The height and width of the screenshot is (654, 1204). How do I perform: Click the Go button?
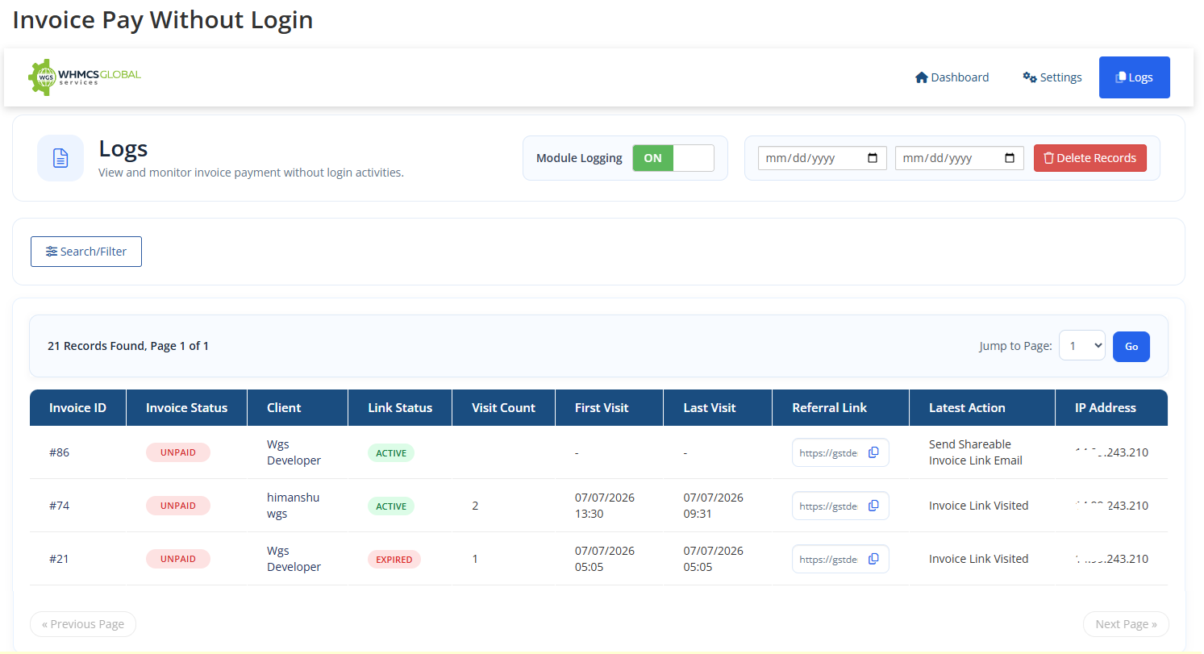pyautogui.click(x=1131, y=346)
